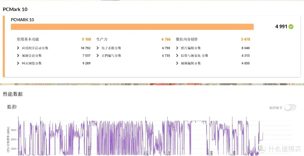Click the PCMARK 10 card title

click(23, 20)
